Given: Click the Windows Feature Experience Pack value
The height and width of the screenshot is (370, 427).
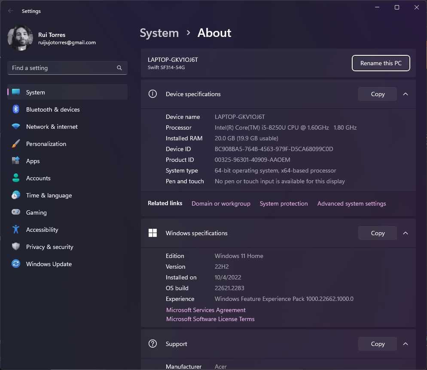Looking at the screenshot, I should tap(284, 298).
